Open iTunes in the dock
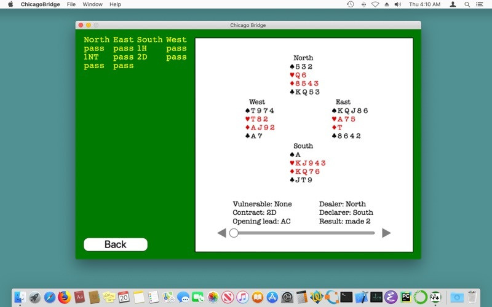 (x=242, y=297)
